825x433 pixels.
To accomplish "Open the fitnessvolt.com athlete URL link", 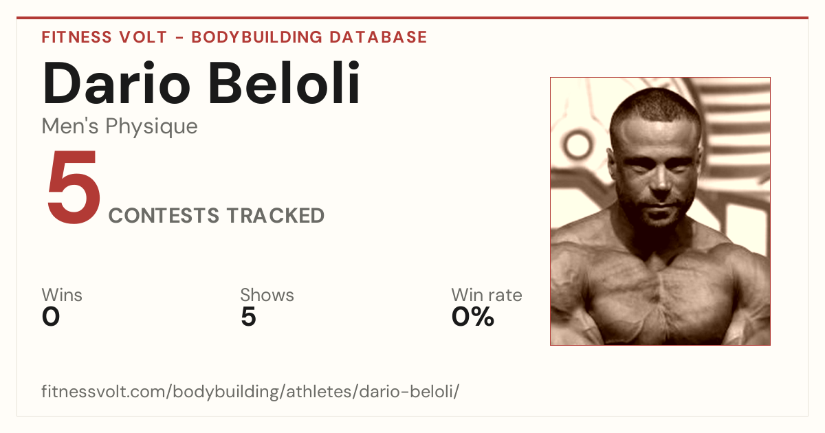I will (250, 392).
